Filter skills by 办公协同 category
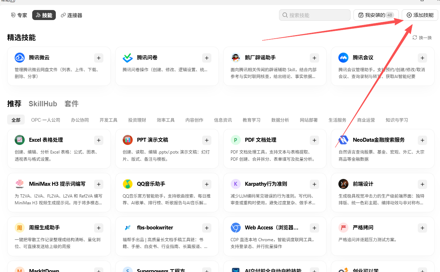This screenshot has height=272, width=440. (x=80, y=120)
